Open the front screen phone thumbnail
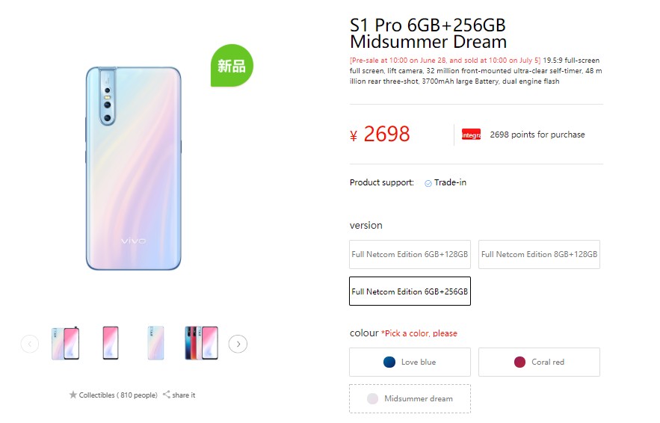This screenshot has width=660, height=423. [x=111, y=343]
